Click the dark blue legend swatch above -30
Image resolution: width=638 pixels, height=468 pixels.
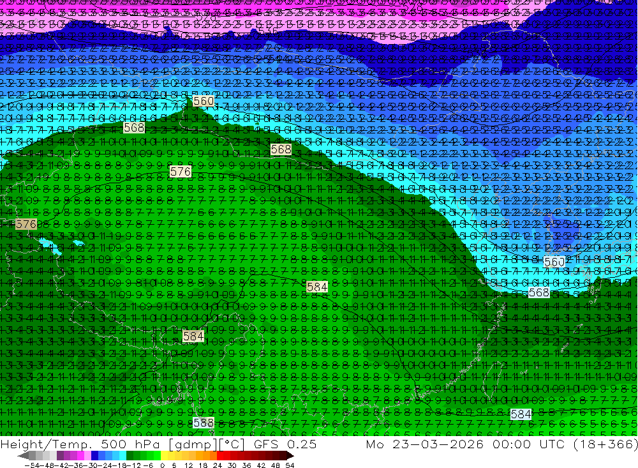(94, 456)
